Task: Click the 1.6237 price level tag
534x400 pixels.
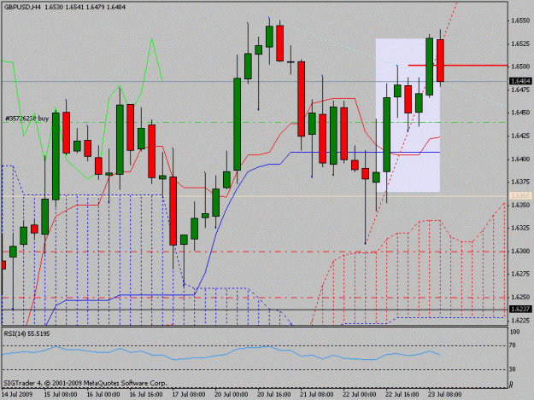Action: pos(520,309)
